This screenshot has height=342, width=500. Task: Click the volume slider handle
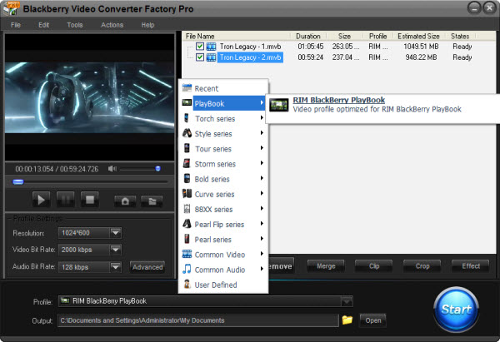157,169
